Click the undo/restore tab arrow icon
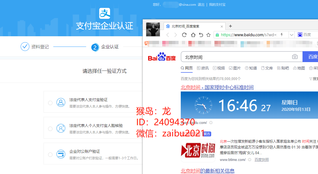 [x=201, y=35]
